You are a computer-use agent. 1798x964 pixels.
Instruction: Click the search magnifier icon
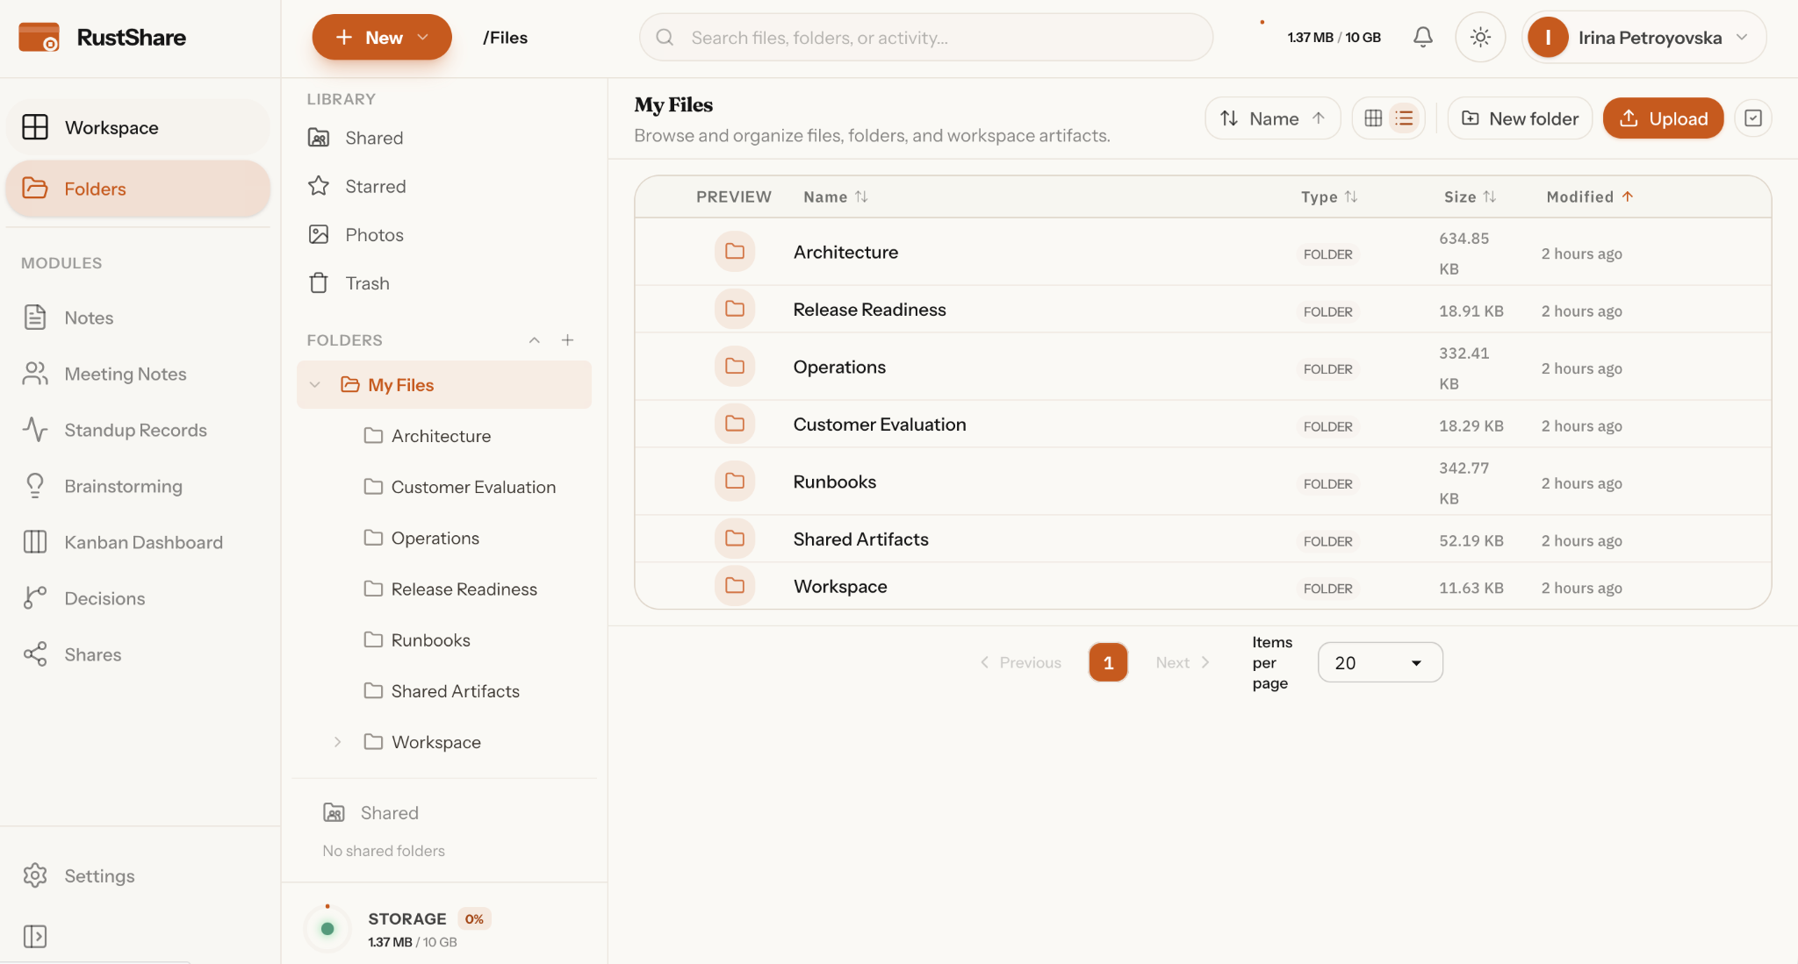point(665,38)
